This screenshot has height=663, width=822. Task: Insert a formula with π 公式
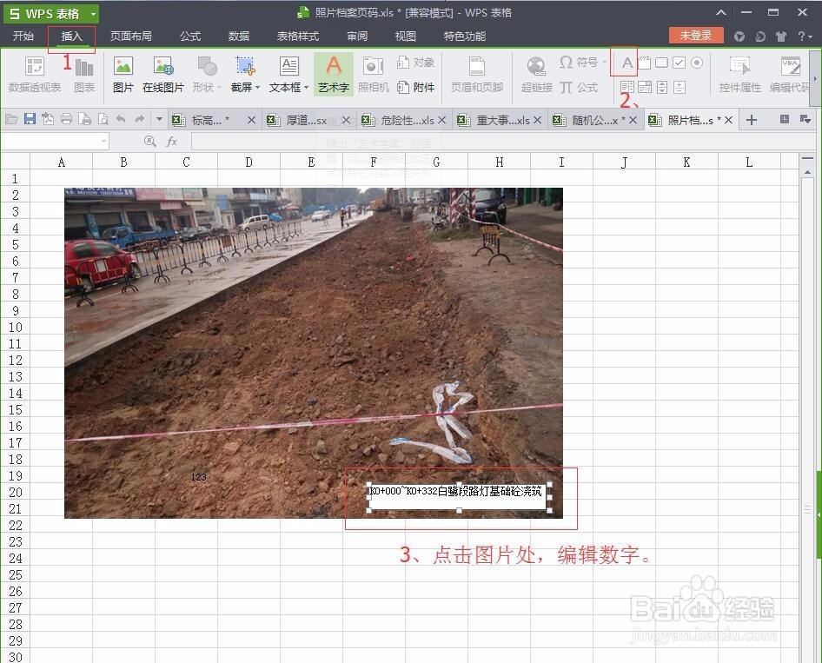[x=579, y=87]
